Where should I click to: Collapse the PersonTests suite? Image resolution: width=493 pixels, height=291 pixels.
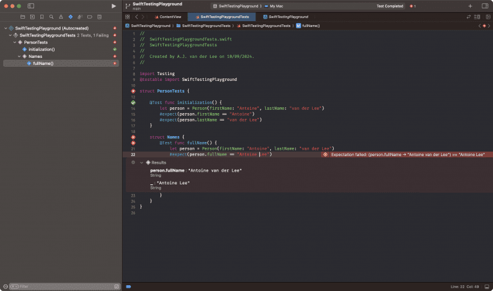15,42
